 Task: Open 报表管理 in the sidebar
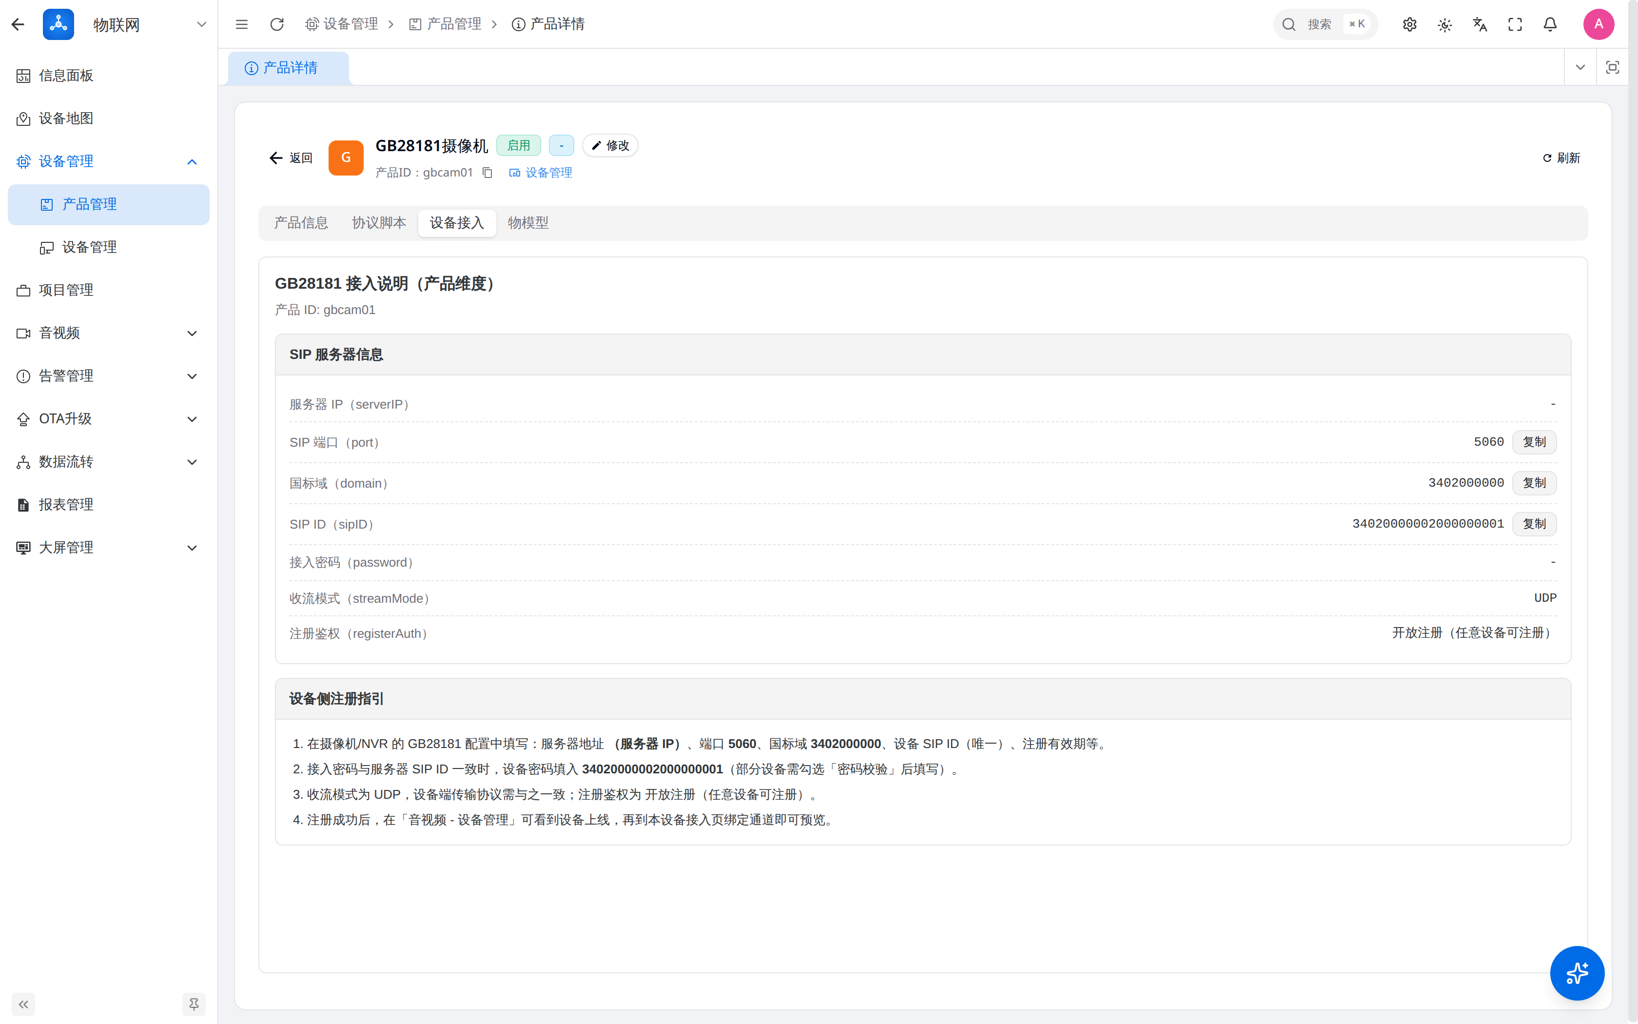point(108,505)
